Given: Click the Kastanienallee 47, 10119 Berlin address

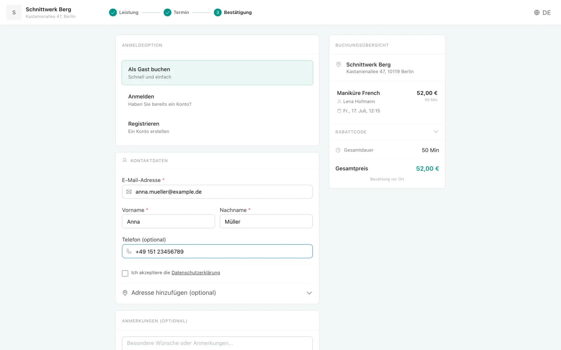Looking at the screenshot, I should coord(380,72).
